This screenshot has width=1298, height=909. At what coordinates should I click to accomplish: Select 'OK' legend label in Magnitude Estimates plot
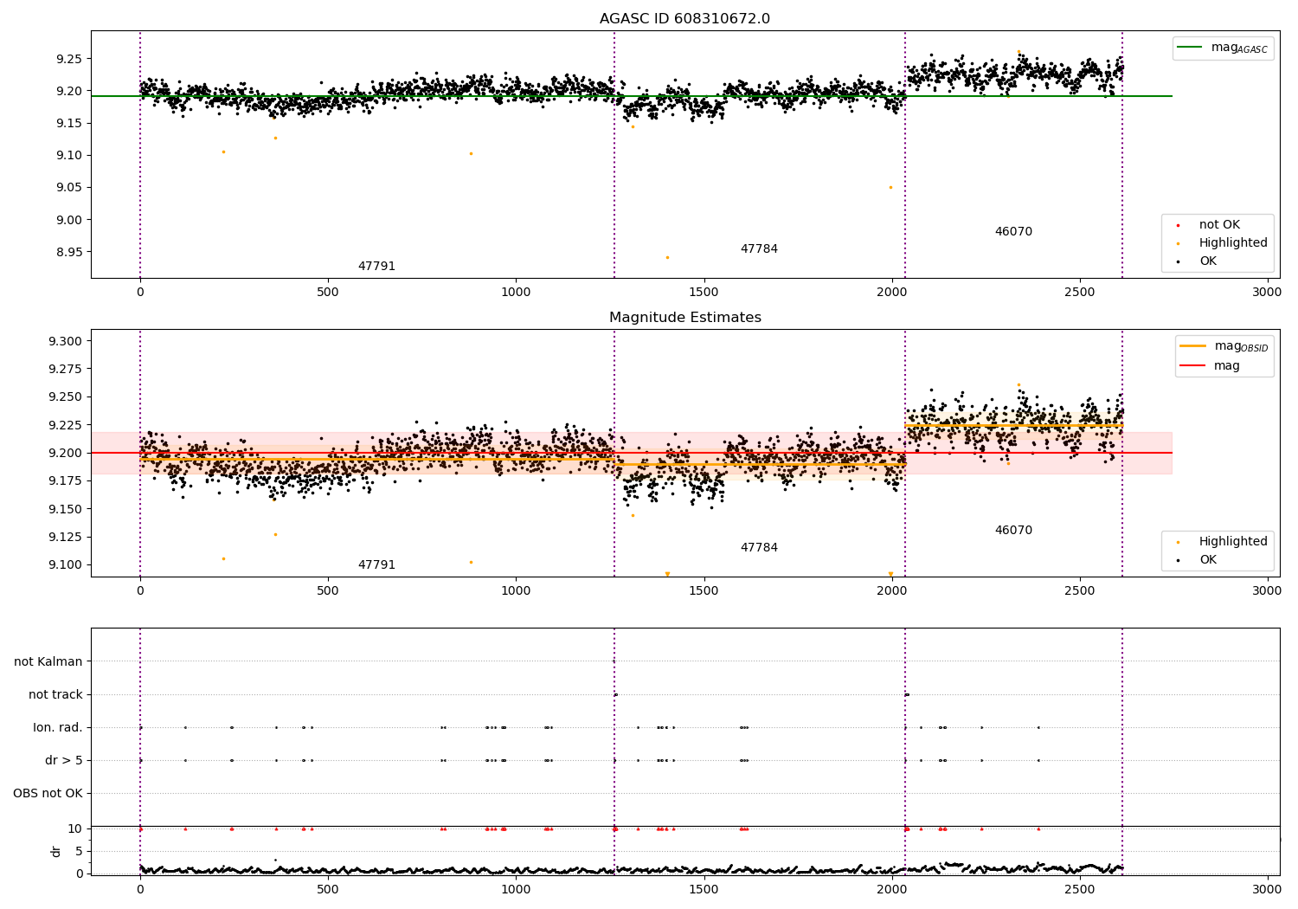1208,560
